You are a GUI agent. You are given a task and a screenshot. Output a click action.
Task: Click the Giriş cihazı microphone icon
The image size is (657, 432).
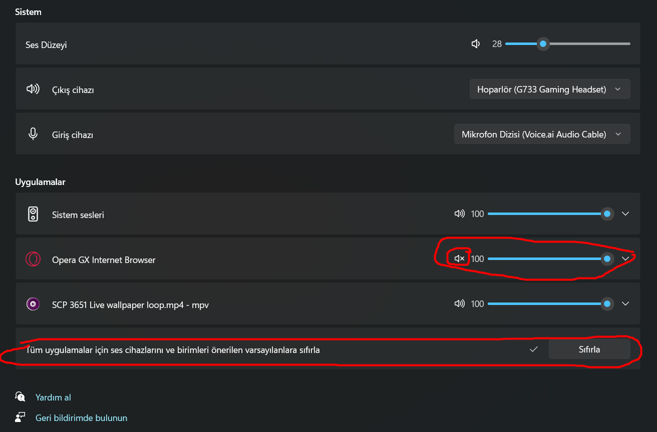click(33, 134)
